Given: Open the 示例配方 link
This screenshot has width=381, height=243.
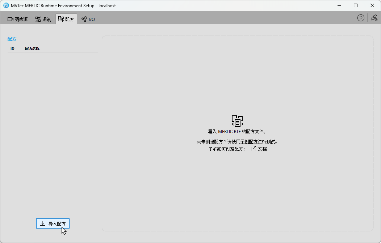Looking at the screenshot, I should (249, 142).
